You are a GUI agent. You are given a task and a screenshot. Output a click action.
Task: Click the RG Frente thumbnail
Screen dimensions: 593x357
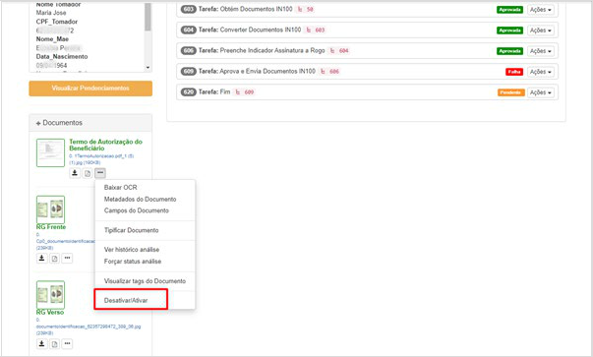click(51, 209)
